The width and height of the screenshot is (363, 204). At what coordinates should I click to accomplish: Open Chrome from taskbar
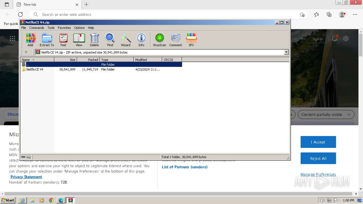pyautogui.click(x=51, y=200)
